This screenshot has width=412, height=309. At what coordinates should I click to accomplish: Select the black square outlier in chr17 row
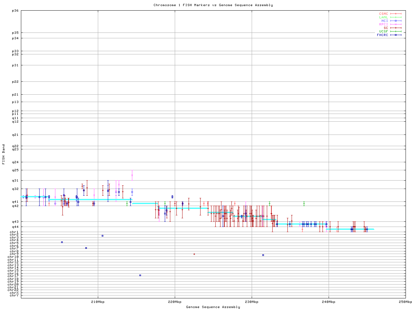140,275
